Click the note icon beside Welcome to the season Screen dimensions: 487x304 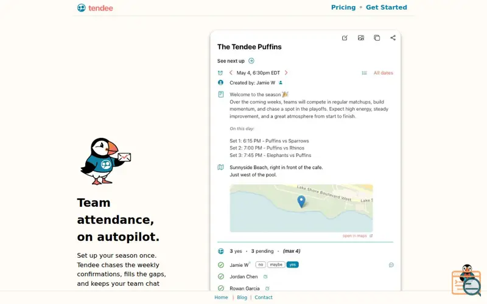pyautogui.click(x=221, y=94)
